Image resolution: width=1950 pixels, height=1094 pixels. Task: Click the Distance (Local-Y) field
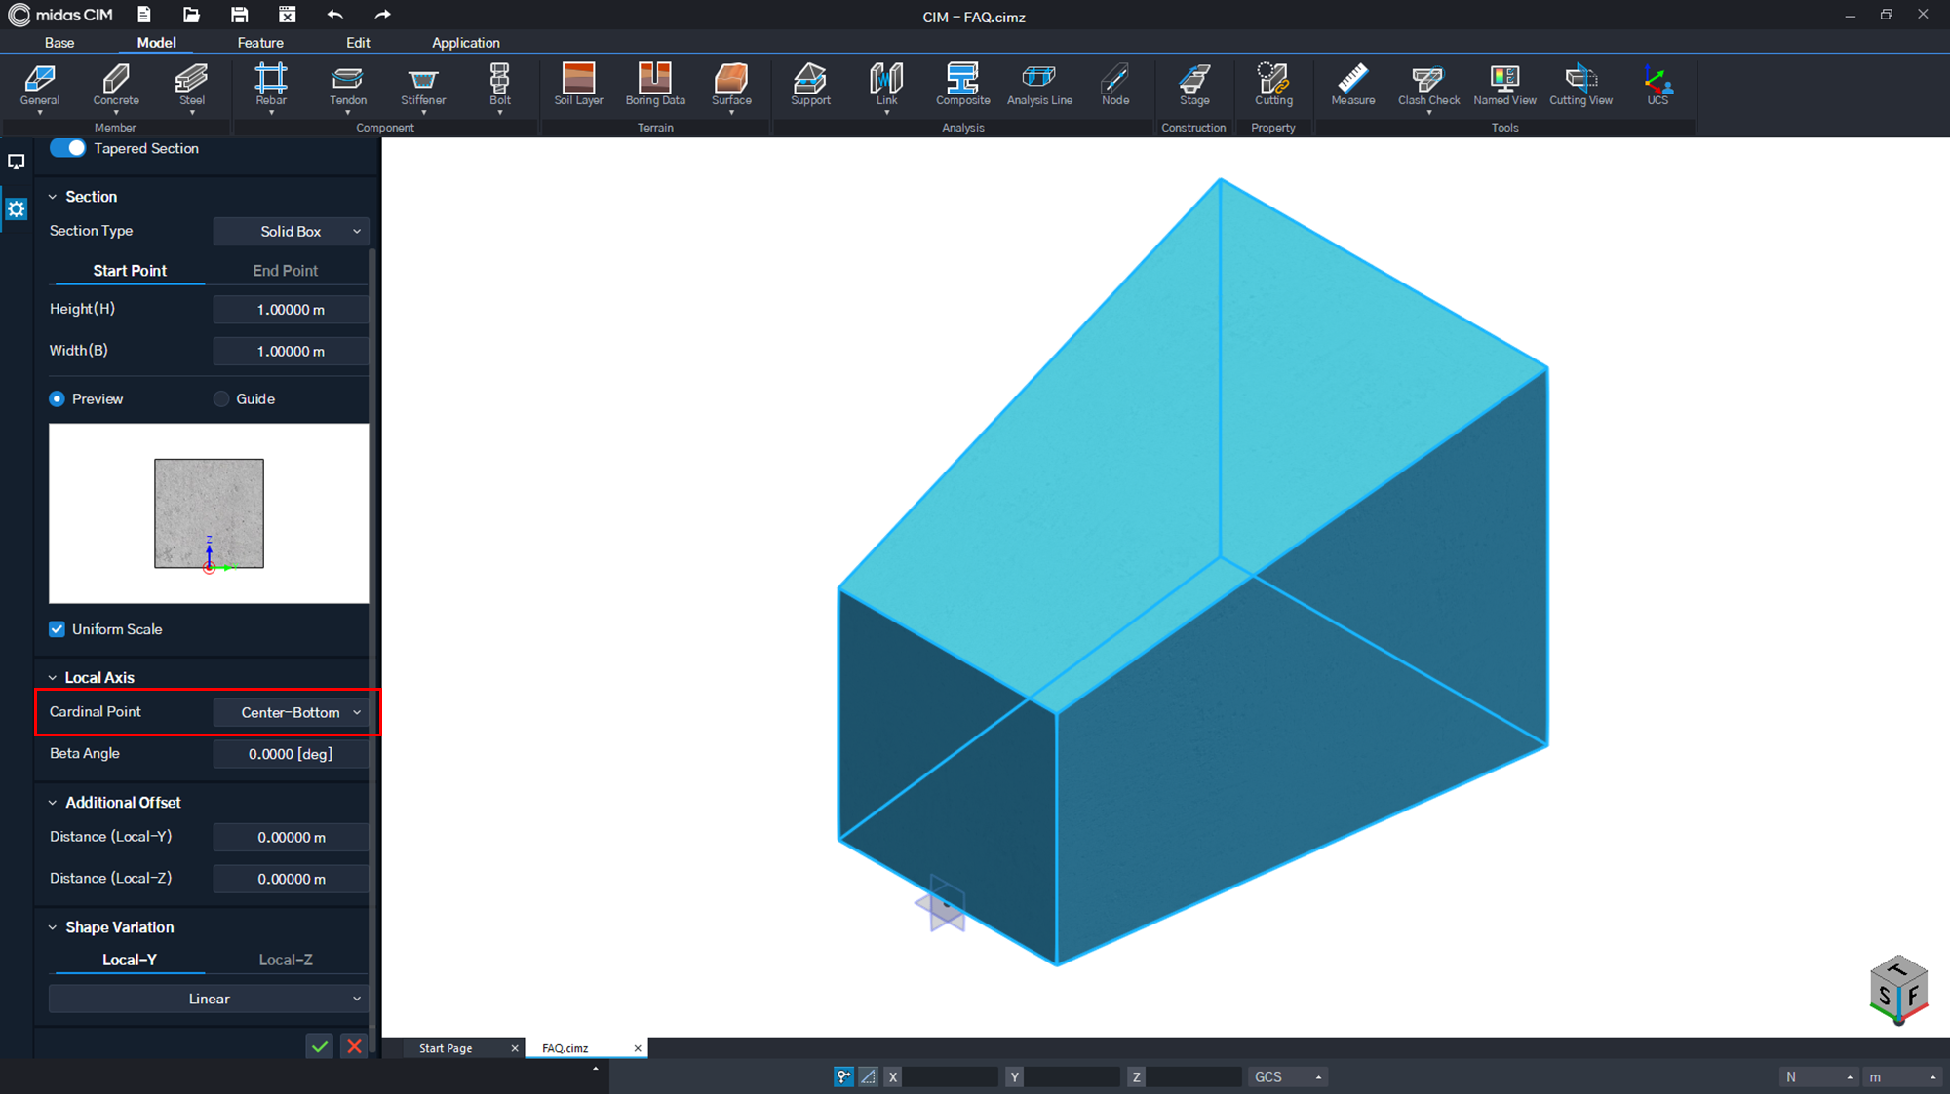point(291,837)
